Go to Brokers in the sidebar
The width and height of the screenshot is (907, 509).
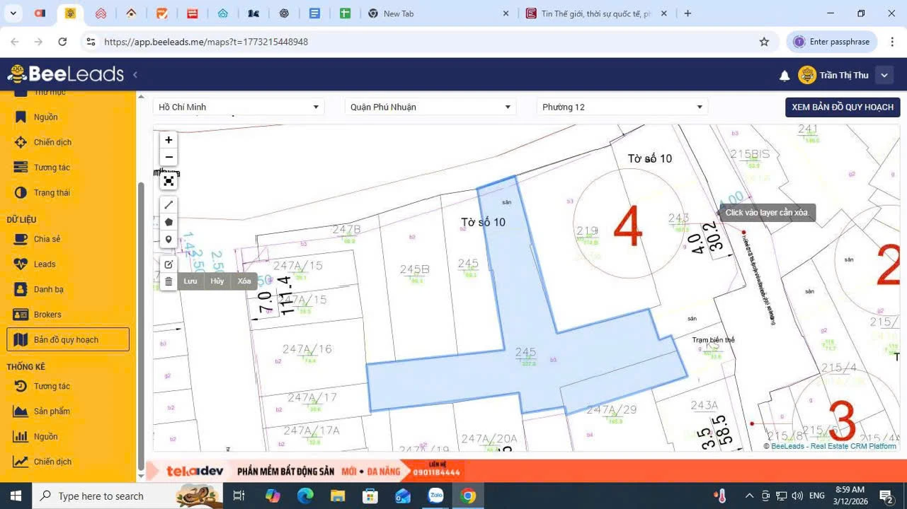(x=47, y=315)
